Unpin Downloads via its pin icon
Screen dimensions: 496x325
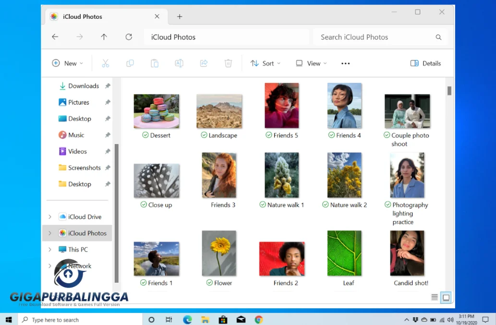pyautogui.click(x=108, y=85)
